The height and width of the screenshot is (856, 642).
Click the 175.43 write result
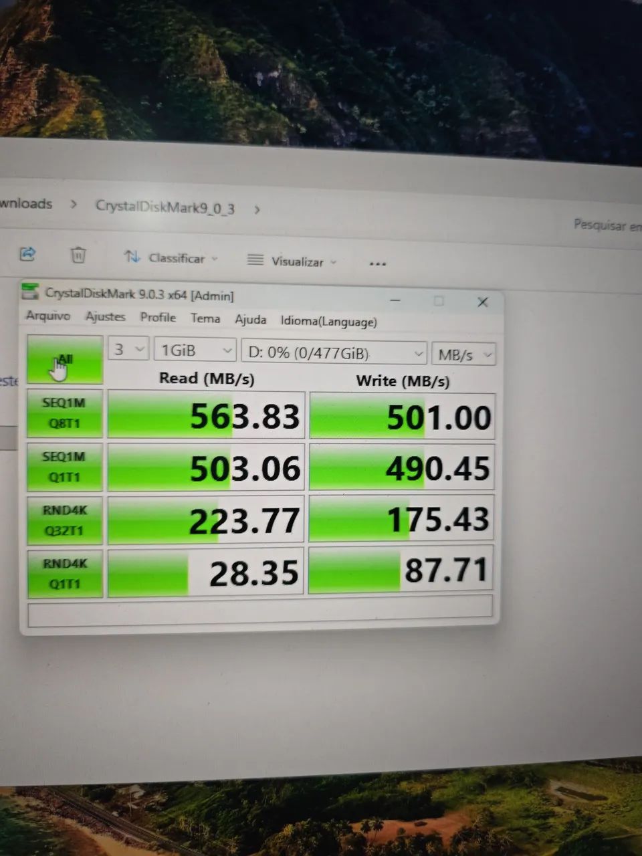point(402,518)
